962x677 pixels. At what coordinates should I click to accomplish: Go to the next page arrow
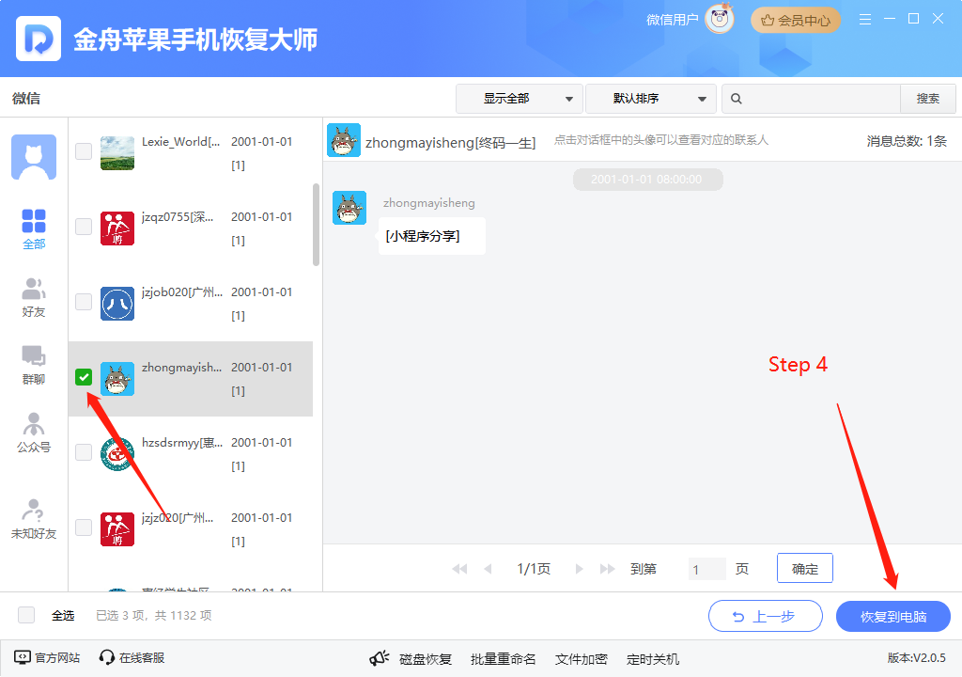point(579,569)
